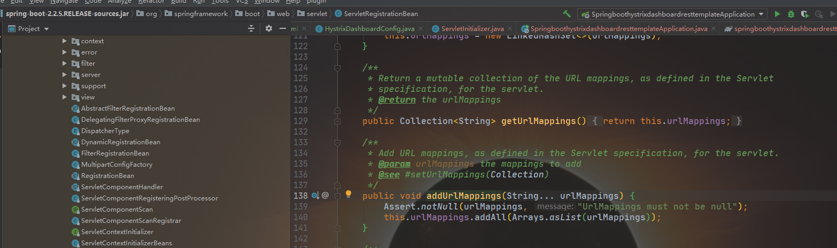Collapse all nodes in Project panel
Screen dimensions: 837x248
[251, 28]
